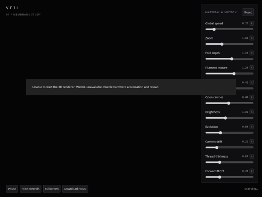
Task: Set the Thread thickness slider
Action: pyautogui.click(x=229, y=162)
